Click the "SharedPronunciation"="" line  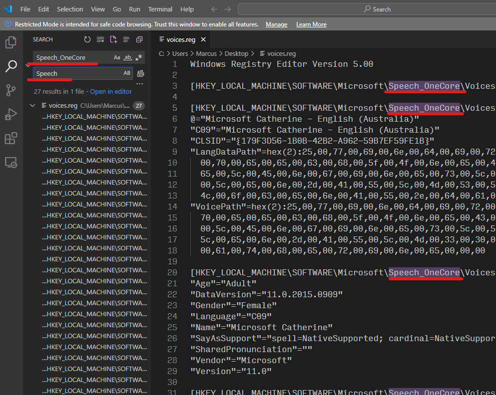(251, 349)
